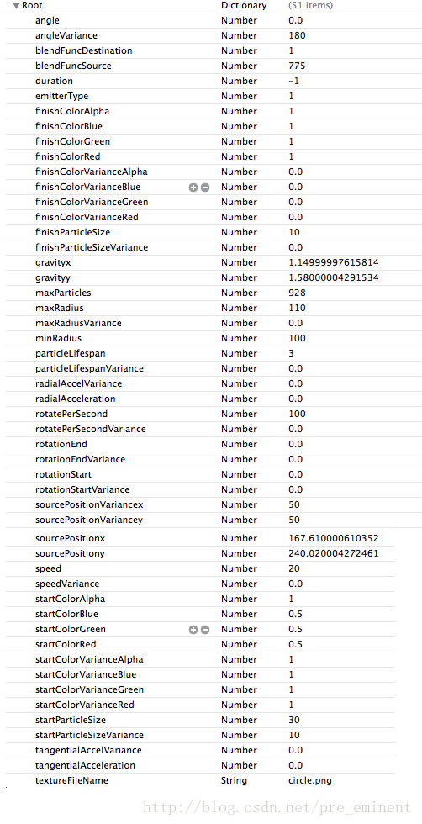Open the String type dropdown for textureFileName
The image size is (422, 824).
[234, 781]
